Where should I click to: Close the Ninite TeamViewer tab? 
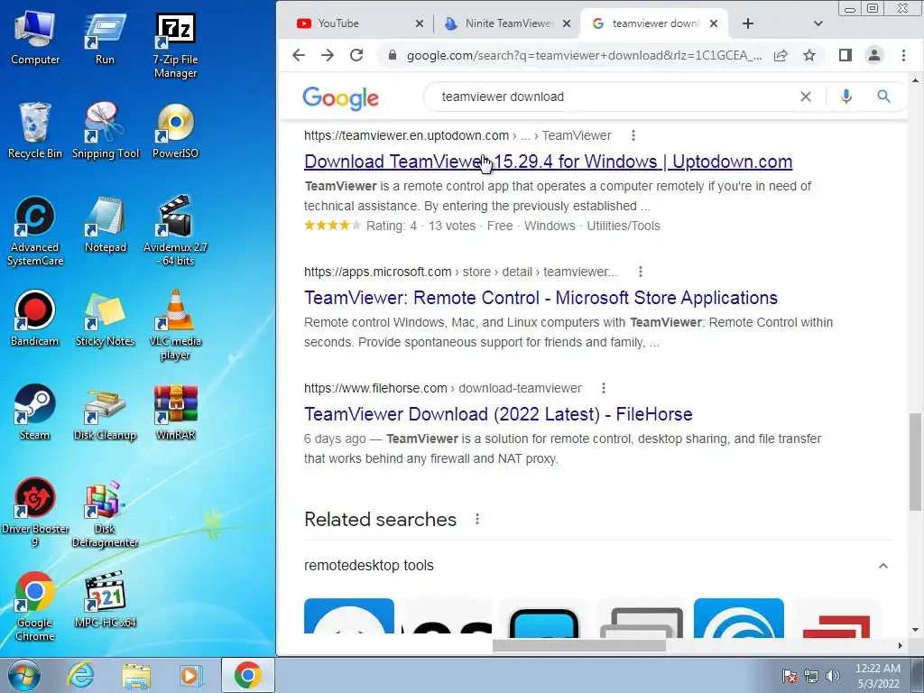click(567, 23)
